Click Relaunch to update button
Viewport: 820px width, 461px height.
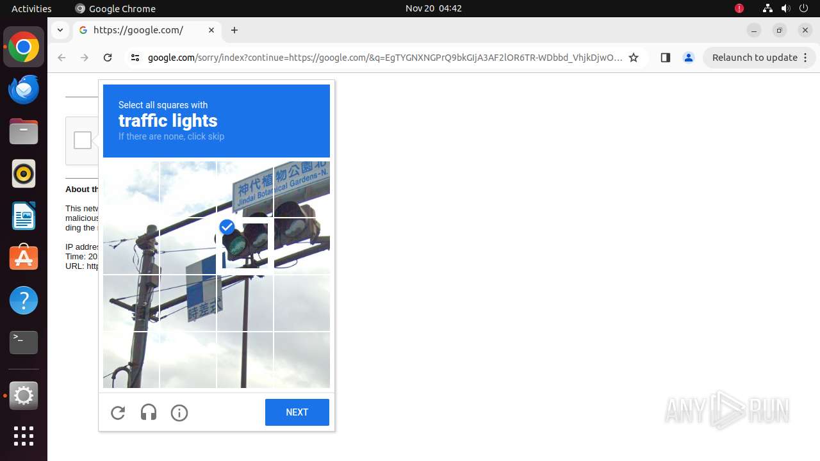point(755,58)
